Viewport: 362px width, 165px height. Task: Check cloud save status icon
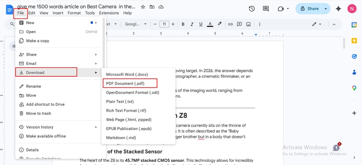tap(161, 7)
